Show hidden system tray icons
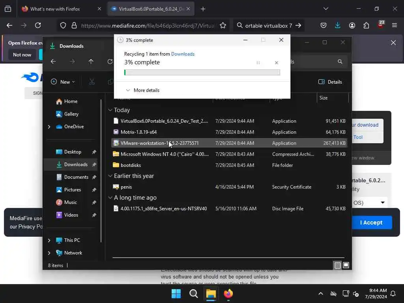 click(321, 294)
